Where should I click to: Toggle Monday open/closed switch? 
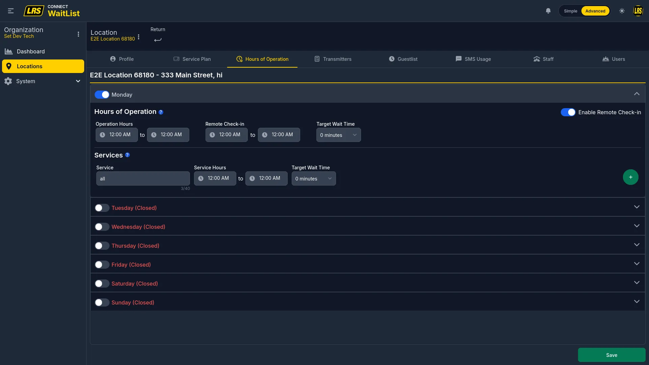[x=102, y=95]
